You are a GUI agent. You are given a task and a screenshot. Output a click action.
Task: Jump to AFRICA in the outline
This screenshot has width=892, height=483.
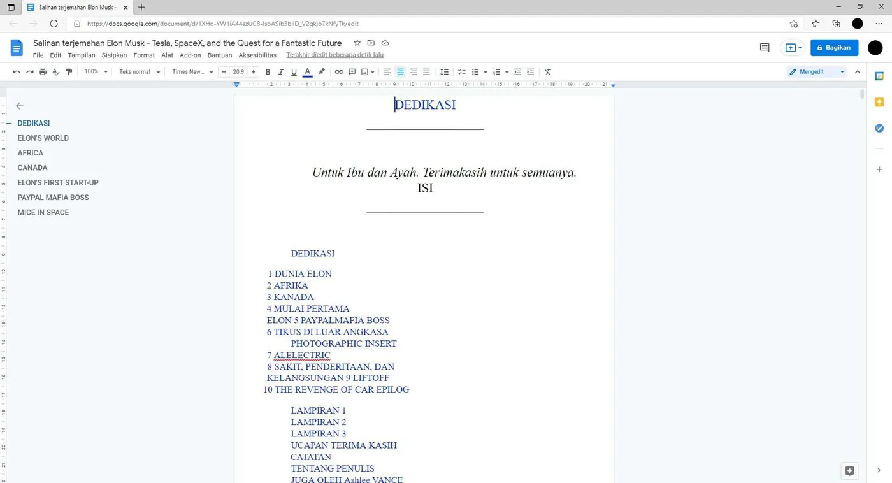point(31,153)
